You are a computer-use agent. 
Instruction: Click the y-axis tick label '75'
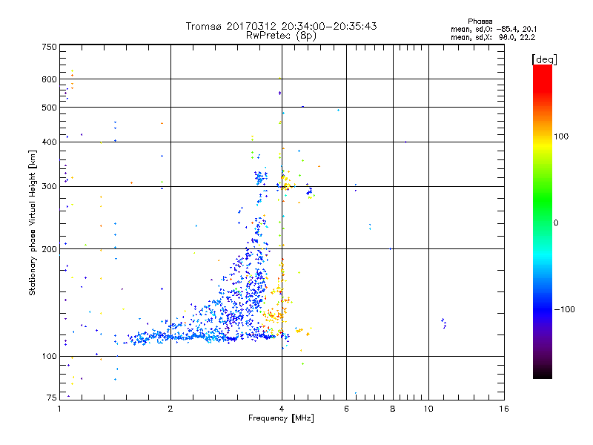coord(52,398)
